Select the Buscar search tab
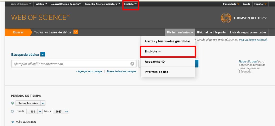This screenshot has width=275, height=126. click(18, 32)
